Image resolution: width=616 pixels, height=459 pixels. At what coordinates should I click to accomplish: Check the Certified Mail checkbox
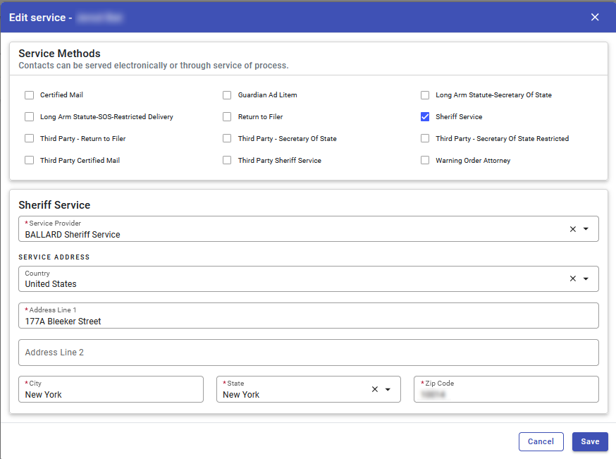point(29,95)
